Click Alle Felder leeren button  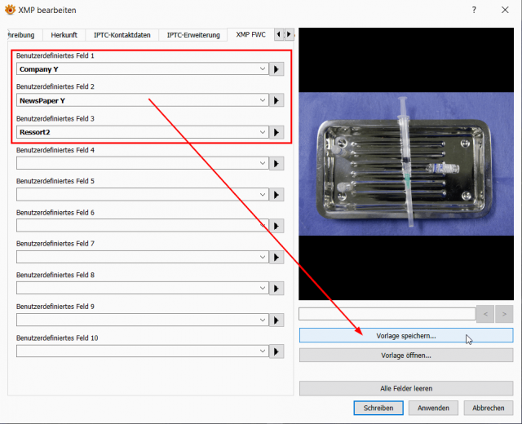(x=406, y=388)
